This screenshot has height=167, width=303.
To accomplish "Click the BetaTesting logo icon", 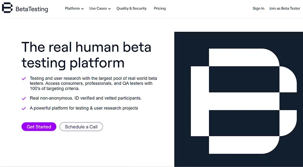I will 7,8.
